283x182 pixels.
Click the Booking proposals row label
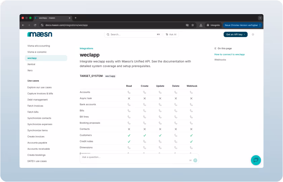(x=90, y=123)
